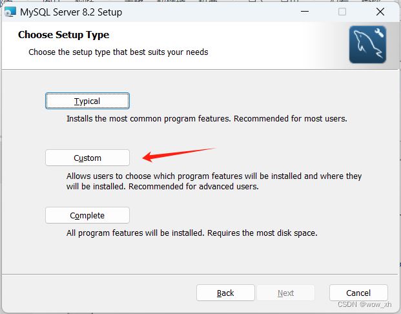Click the greyed-out Next button
This screenshot has width=401, height=314.
click(285, 293)
